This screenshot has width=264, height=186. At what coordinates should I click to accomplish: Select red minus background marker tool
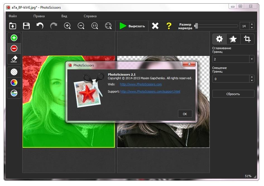[14, 48]
